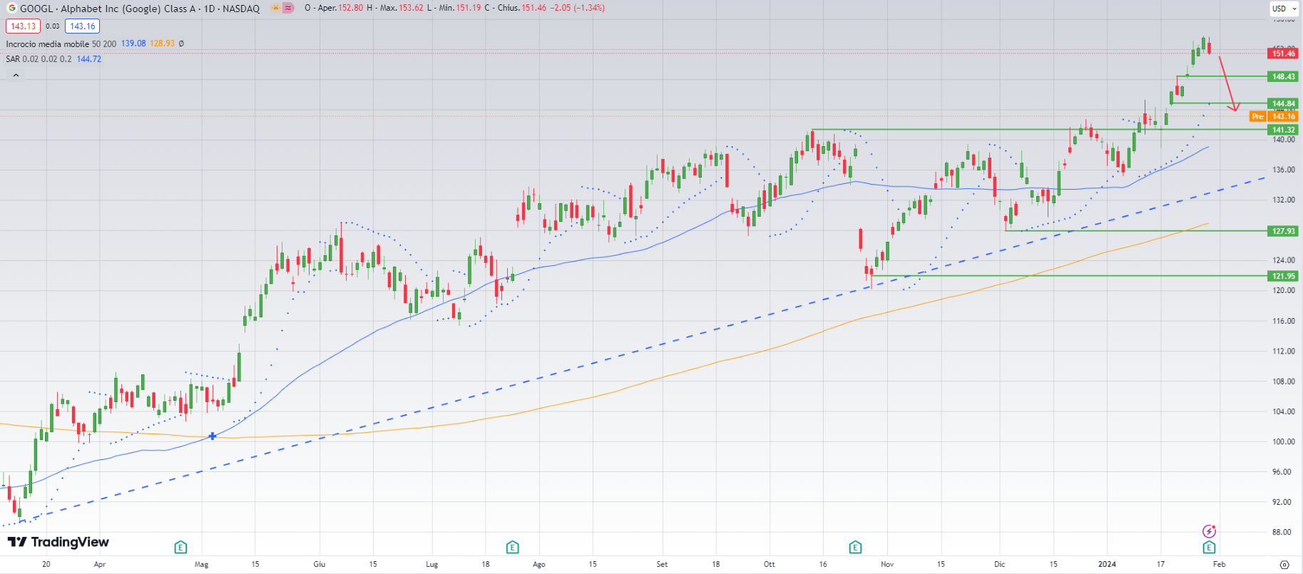Click the blue 143.16 buy button
The width and height of the screenshot is (1303, 574).
[83, 26]
